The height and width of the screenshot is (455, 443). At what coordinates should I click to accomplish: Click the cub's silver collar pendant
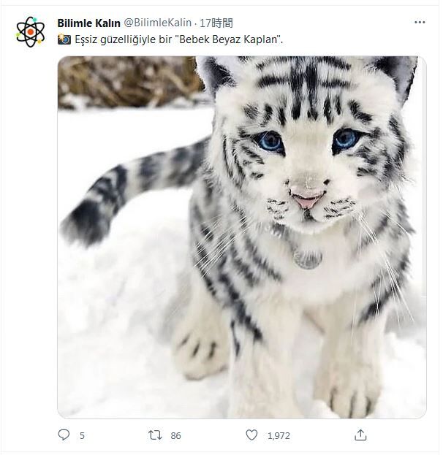[306, 256]
